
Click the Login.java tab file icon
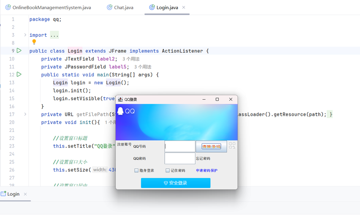(x=152, y=7)
